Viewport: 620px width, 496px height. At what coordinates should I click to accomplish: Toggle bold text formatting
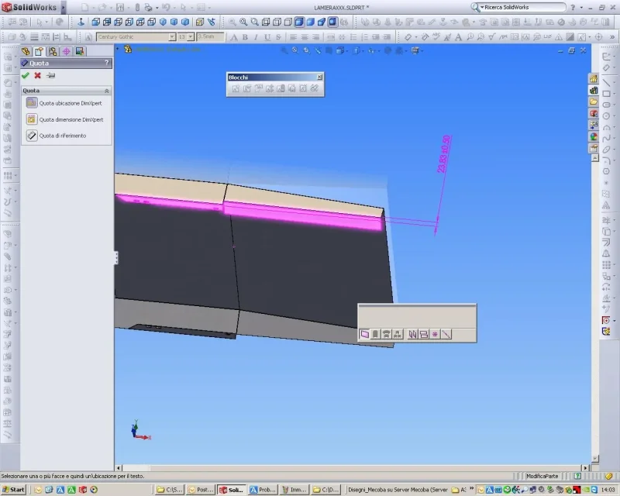245,37
